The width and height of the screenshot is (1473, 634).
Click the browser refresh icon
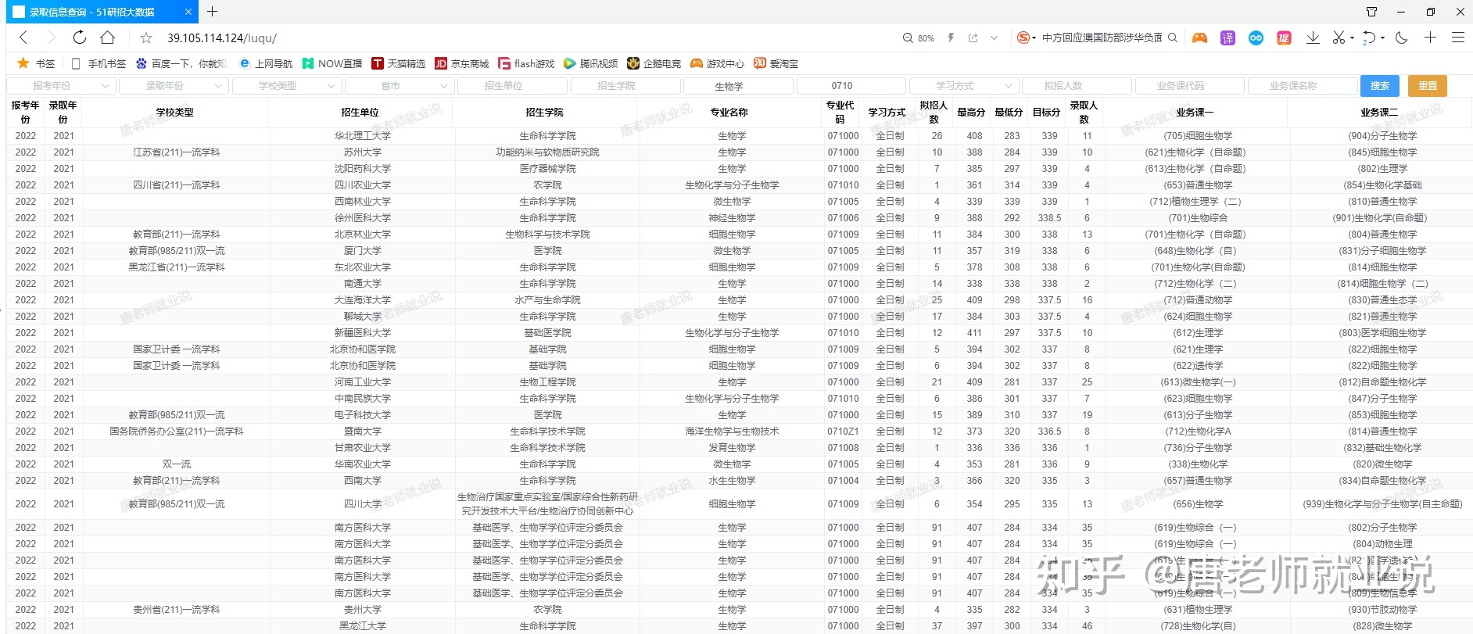[79, 38]
